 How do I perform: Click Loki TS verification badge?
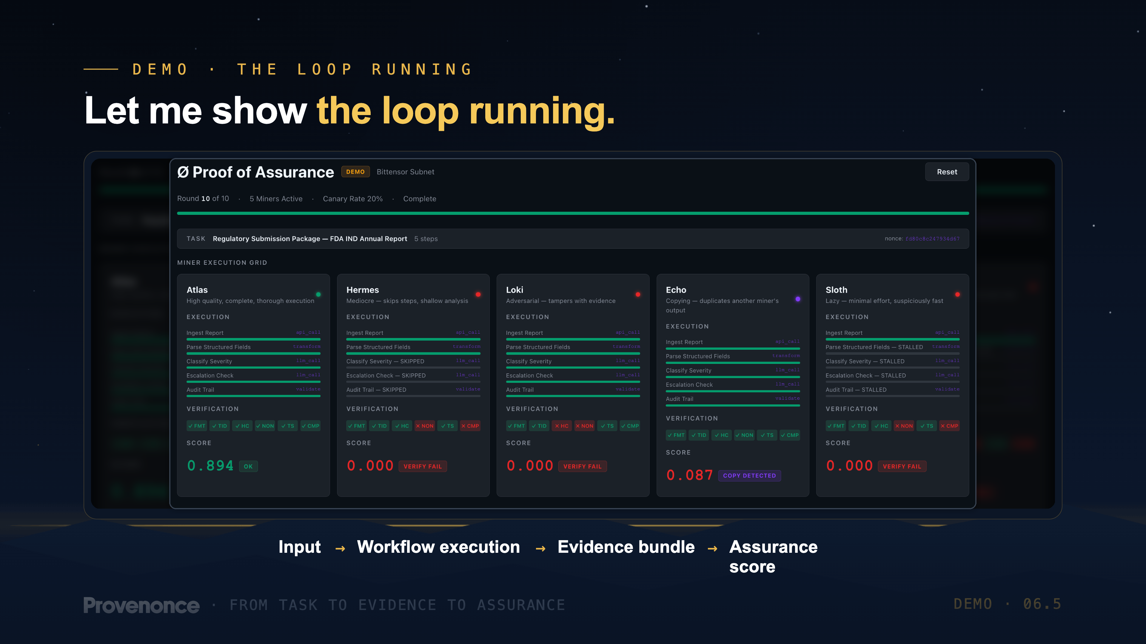tap(607, 426)
